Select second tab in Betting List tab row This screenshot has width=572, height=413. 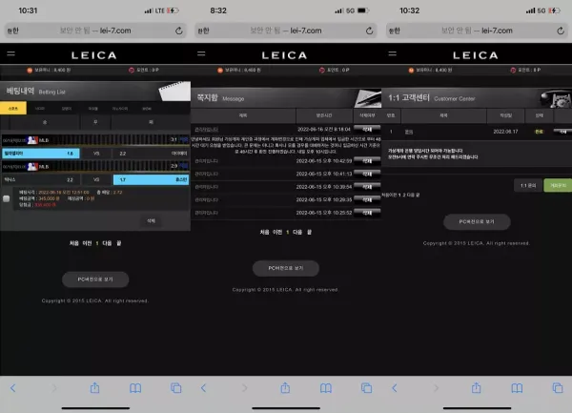tap(40, 109)
